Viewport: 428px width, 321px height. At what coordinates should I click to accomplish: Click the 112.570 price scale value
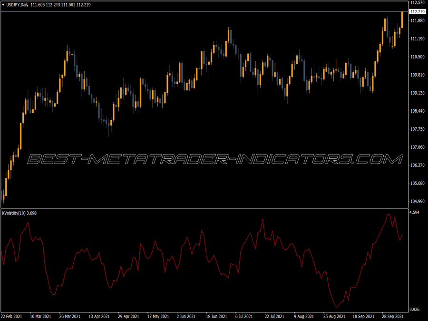(x=418, y=3)
